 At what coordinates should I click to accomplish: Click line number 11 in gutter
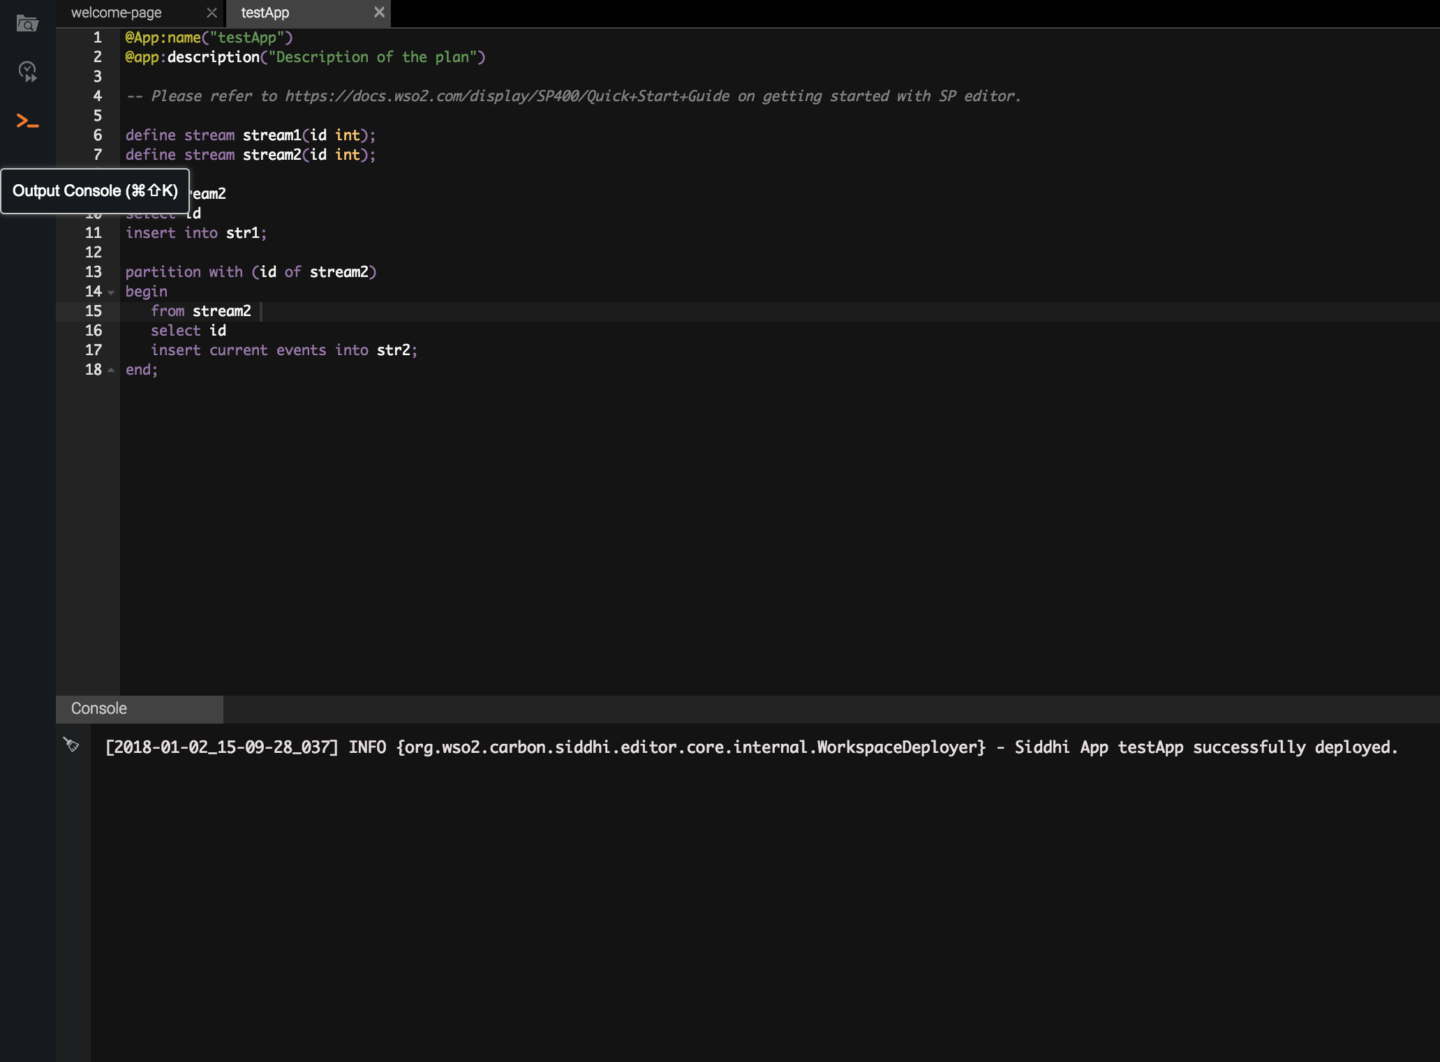tap(94, 233)
